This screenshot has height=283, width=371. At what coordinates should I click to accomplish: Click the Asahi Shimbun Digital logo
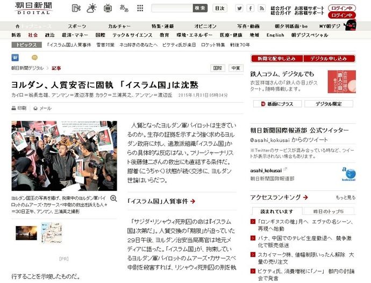(33, 8)
